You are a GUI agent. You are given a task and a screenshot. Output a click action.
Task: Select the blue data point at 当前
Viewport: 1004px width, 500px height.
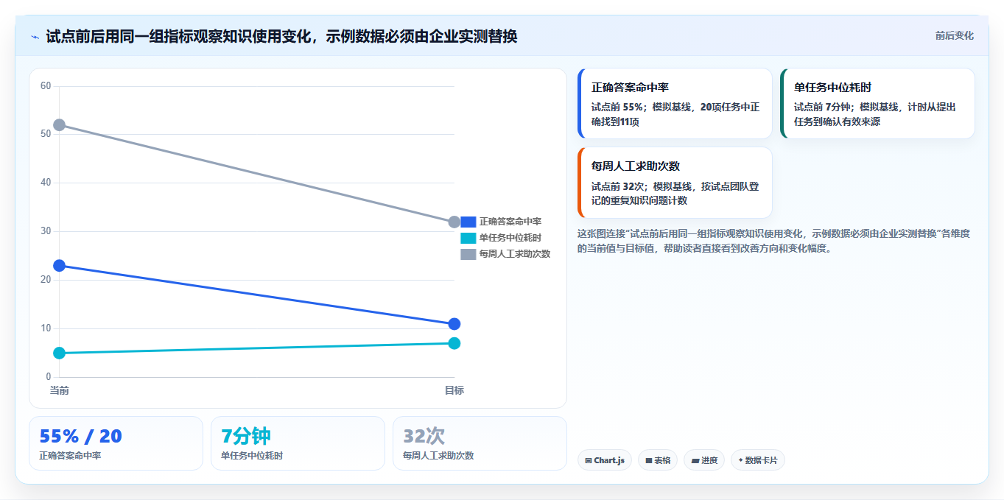coord(60,266)
